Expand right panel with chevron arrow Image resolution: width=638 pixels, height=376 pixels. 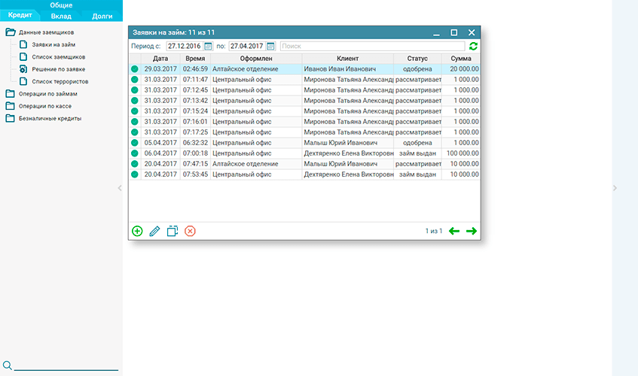[615, 188]
